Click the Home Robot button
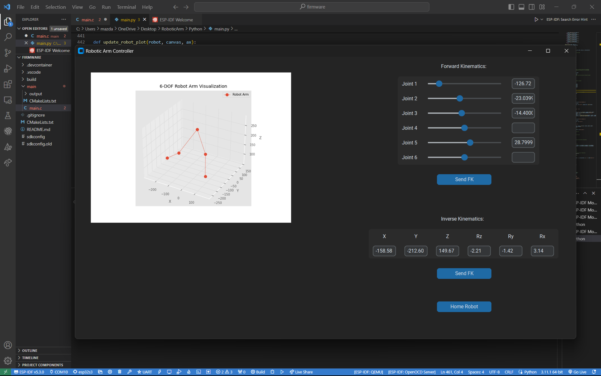The image size is (601, 376). [x=464, y=306]
